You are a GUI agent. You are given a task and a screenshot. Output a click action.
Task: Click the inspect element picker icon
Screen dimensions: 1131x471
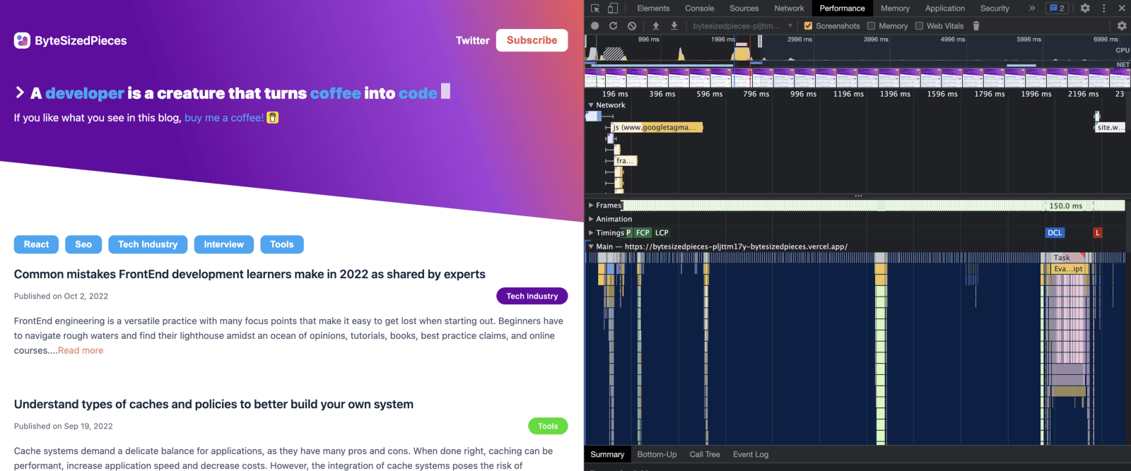point(595,8)
